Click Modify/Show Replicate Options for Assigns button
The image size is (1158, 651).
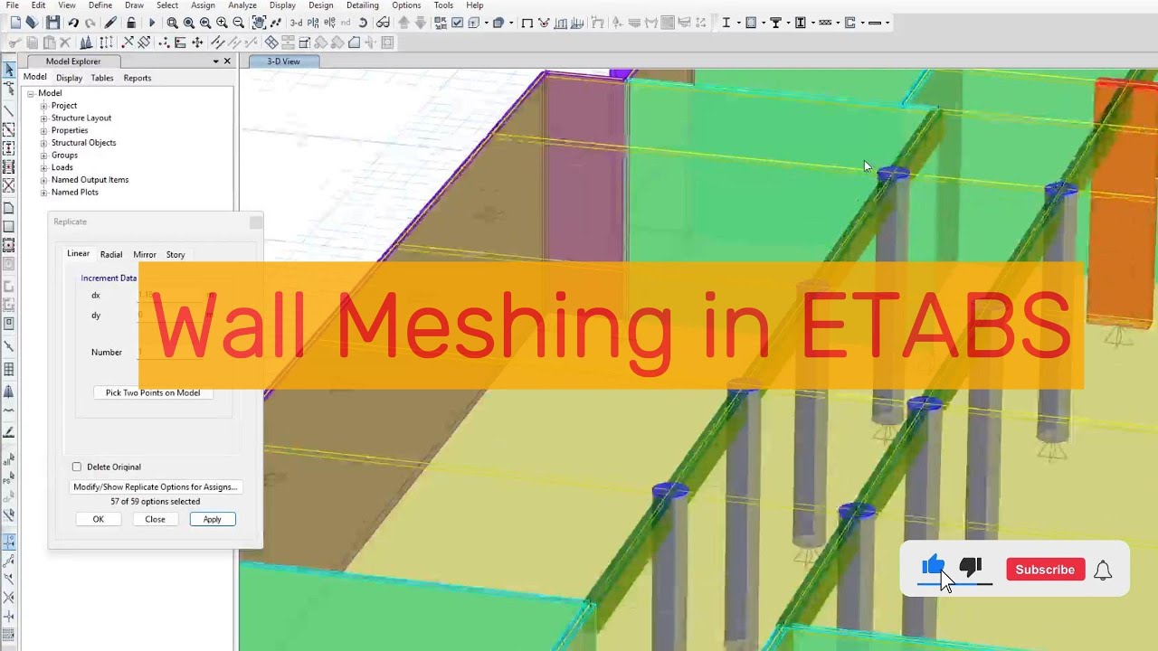tap(156, 486)
